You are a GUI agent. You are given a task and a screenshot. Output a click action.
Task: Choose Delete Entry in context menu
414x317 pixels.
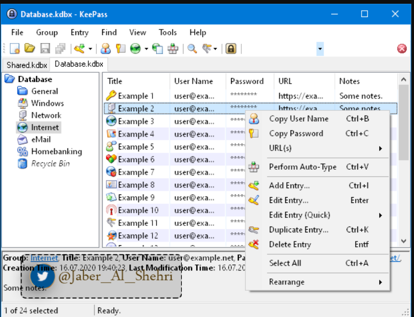click(318, 245)
